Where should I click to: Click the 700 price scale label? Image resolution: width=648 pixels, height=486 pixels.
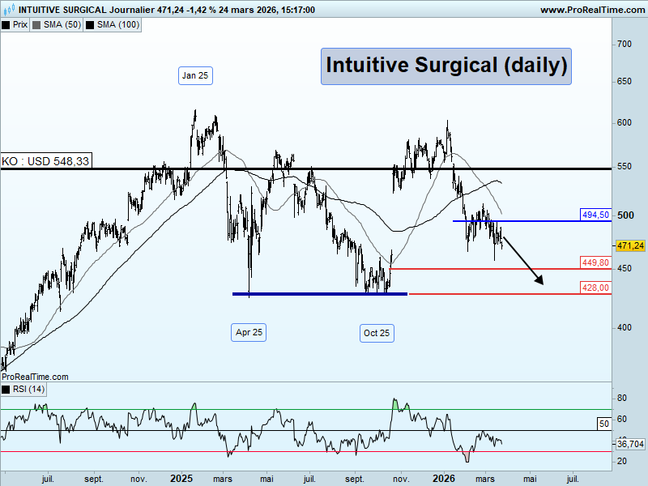[624, 45]
